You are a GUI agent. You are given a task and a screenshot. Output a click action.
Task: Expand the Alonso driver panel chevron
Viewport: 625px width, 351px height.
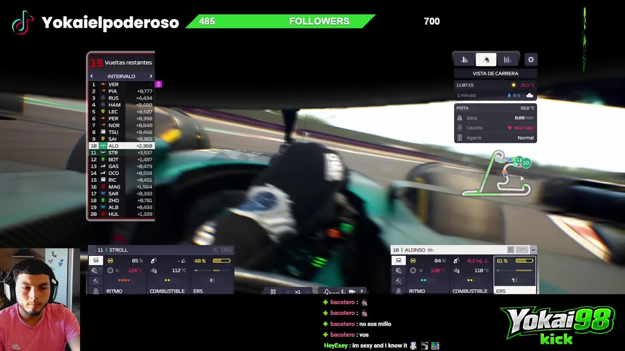point(533,250)
